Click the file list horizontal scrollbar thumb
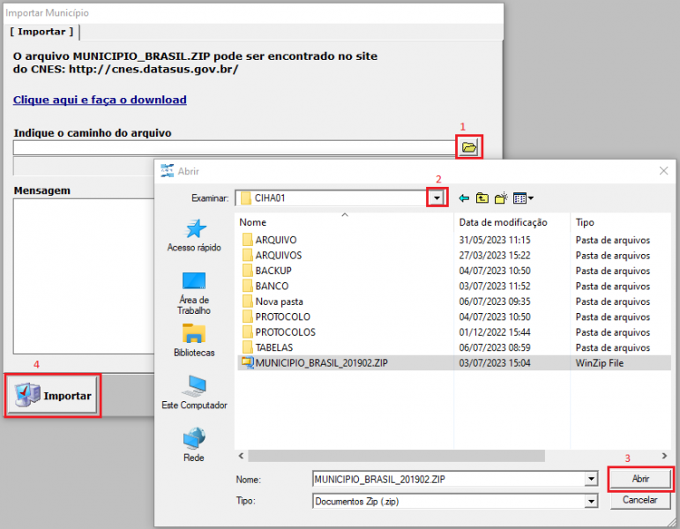 (x=396, y=456)
